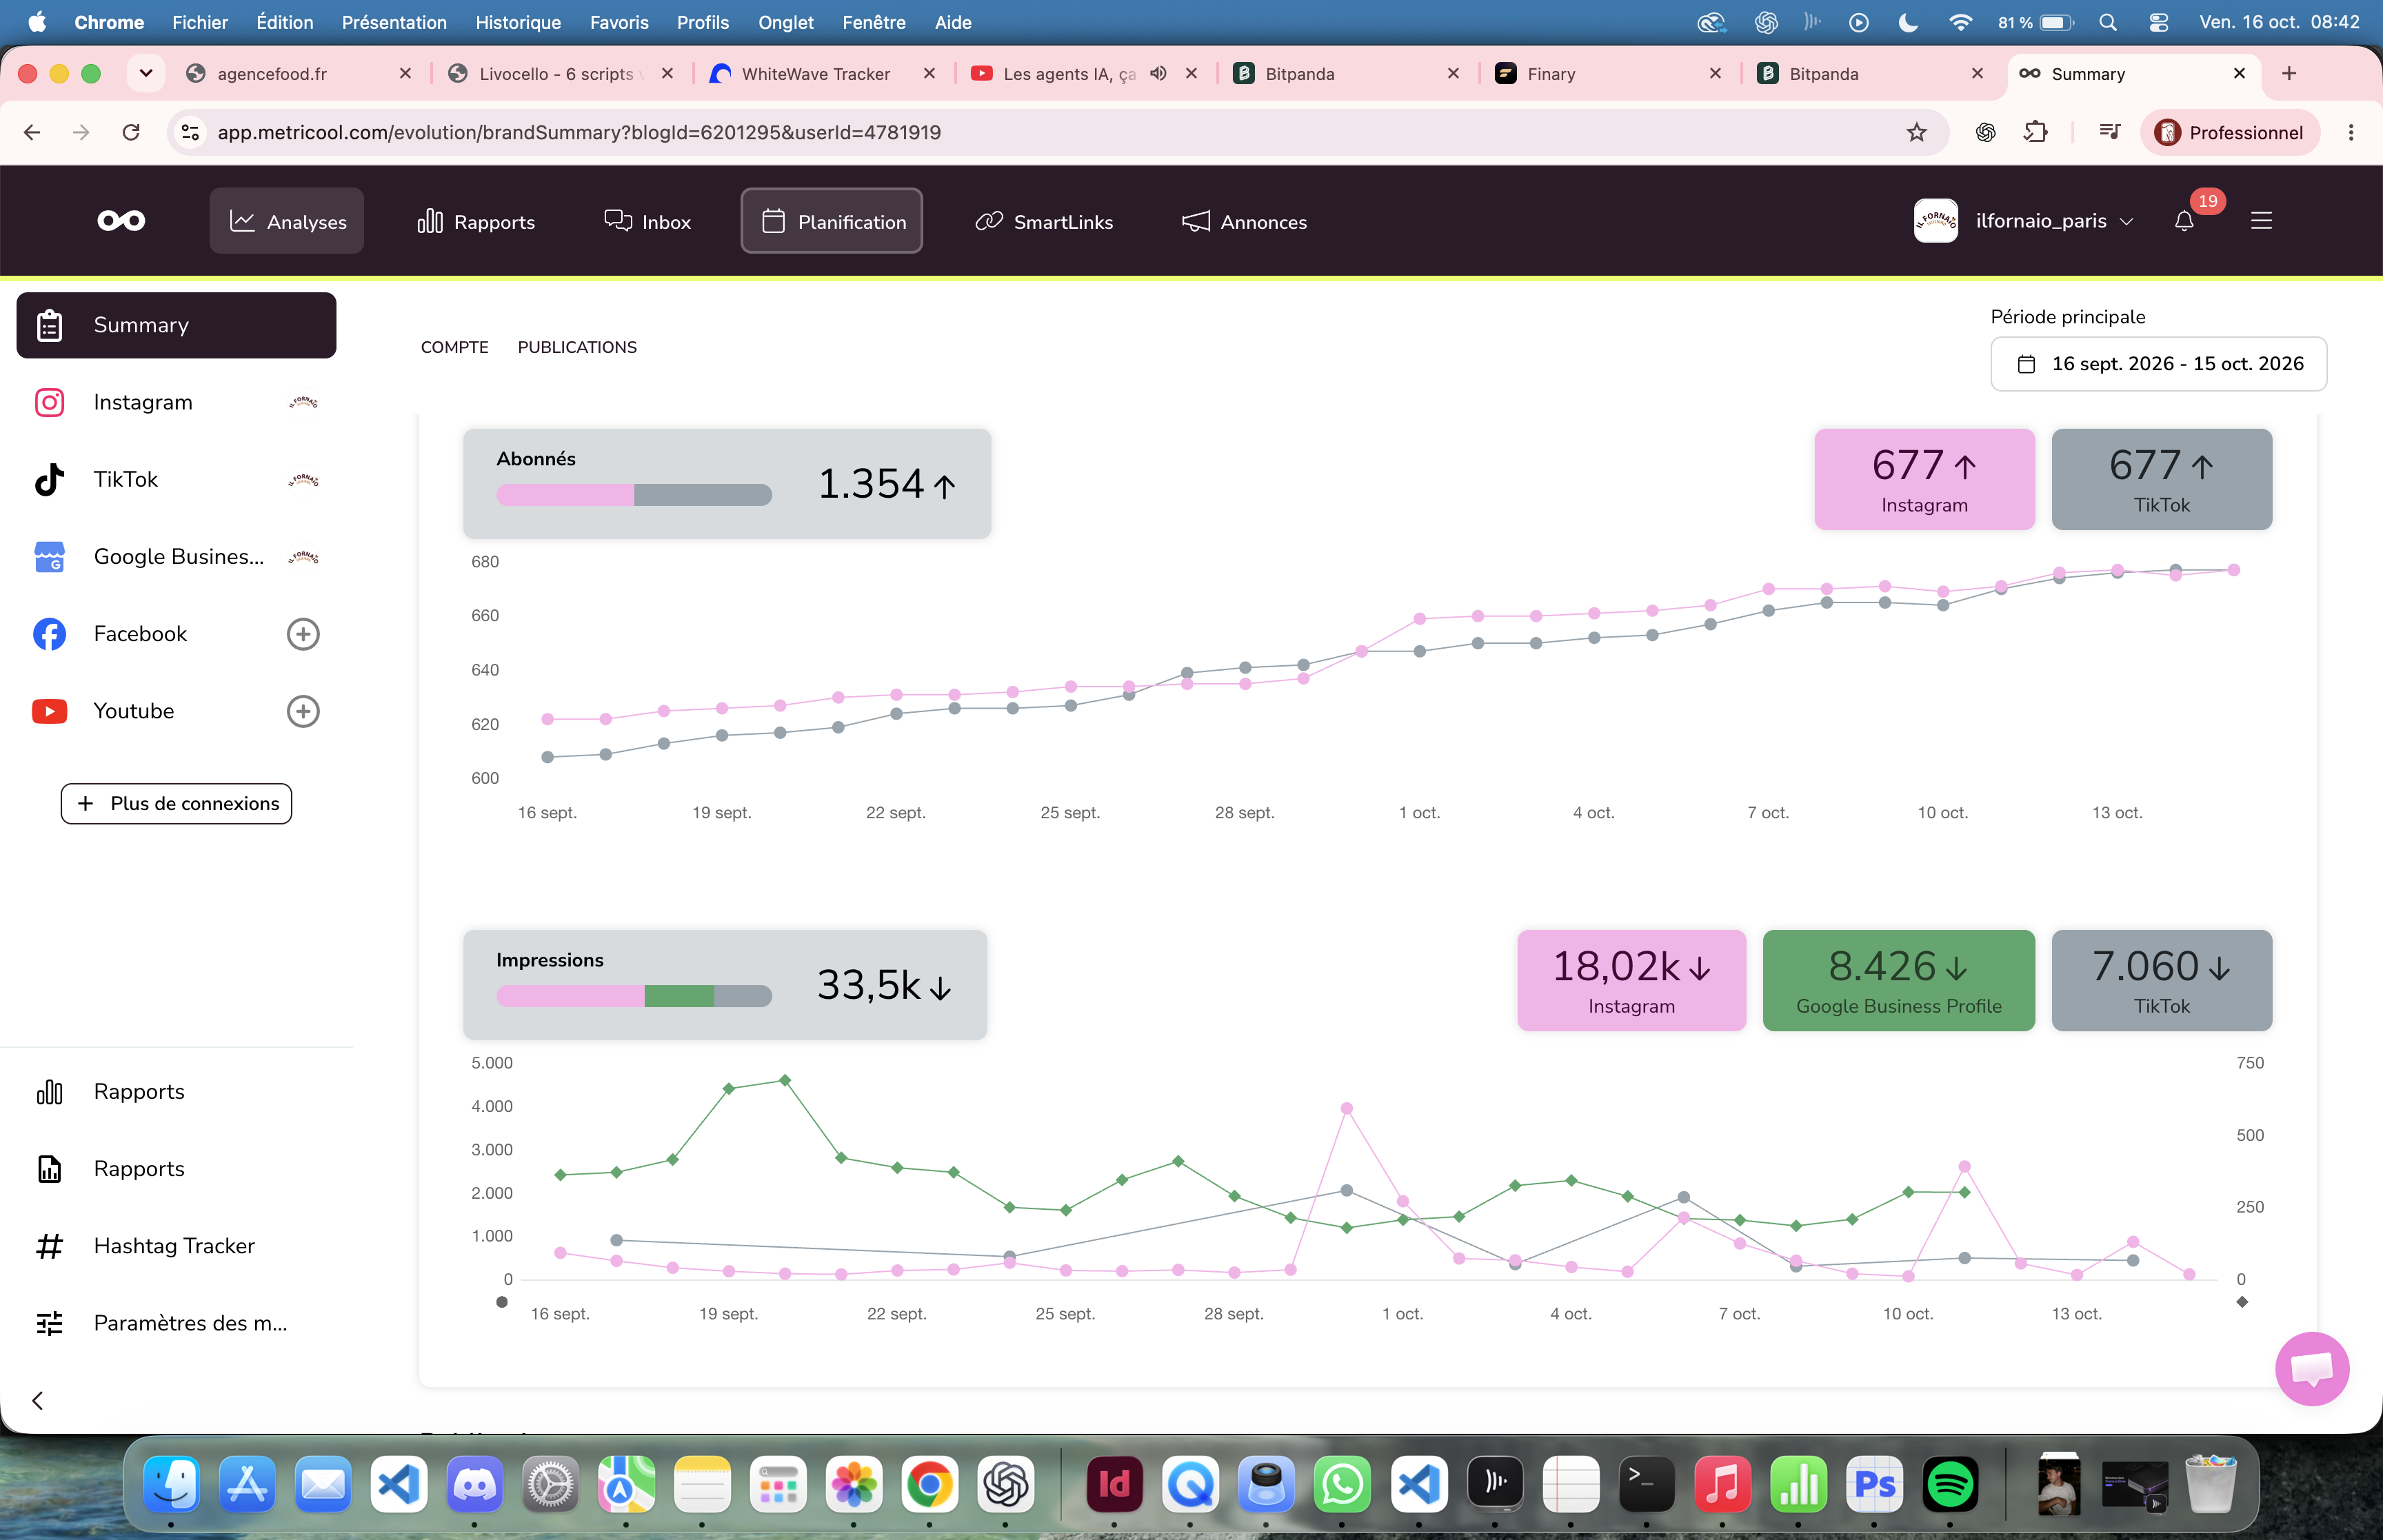
Task: Open the Planification section
Action: click(832, 221)
